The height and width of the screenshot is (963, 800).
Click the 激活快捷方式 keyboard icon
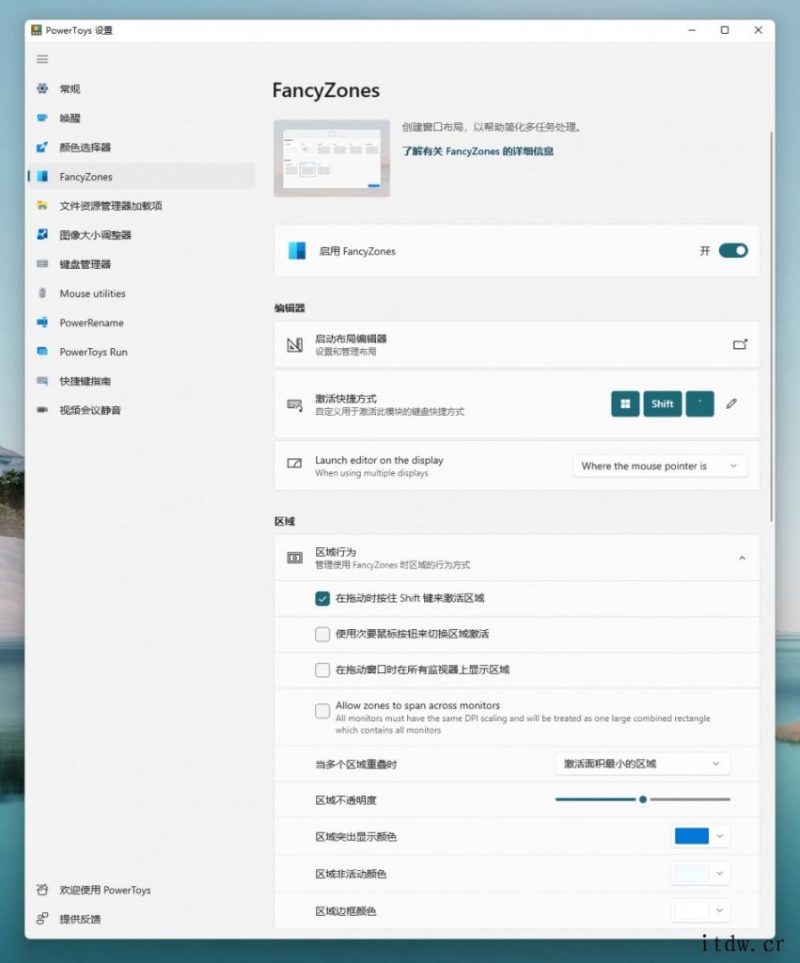(x=294, y=404)
